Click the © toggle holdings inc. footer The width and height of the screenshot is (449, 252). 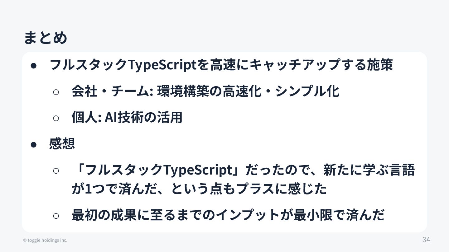click(x=45, y=240)
